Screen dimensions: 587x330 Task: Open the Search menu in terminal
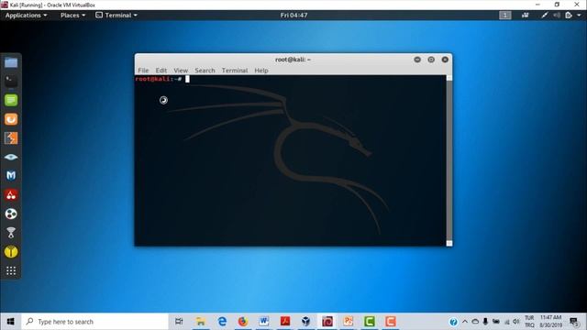(x=205, y=71)
